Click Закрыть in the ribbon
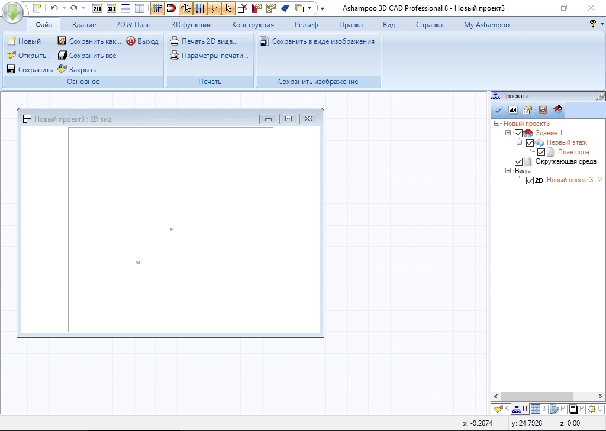The height and width of the screenshot is (431, 606). pyautogui.click(x=77, y=70)
